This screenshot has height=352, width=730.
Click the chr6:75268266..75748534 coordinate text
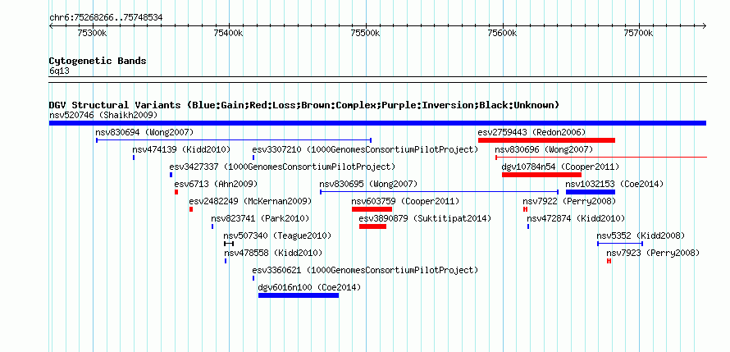[106, 18]
